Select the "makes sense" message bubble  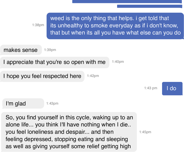pos(21,50)
